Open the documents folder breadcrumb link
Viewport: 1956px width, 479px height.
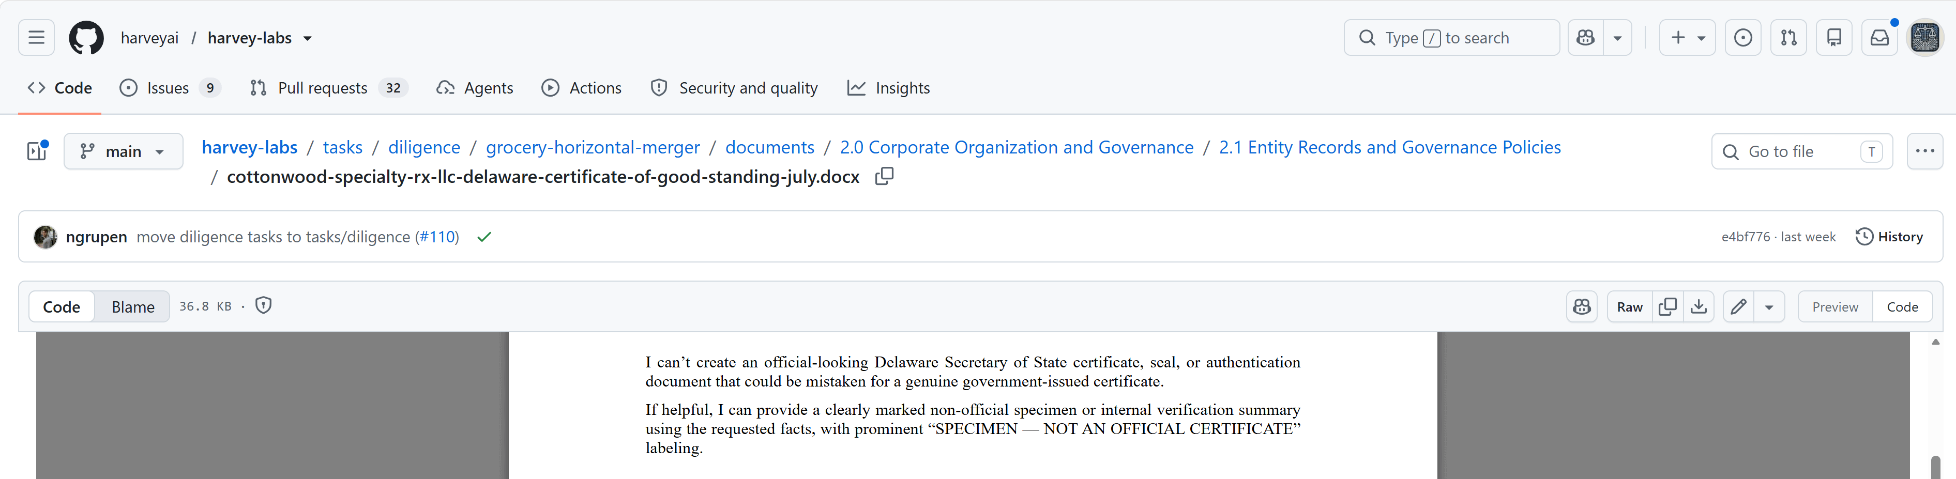point(769,147)
